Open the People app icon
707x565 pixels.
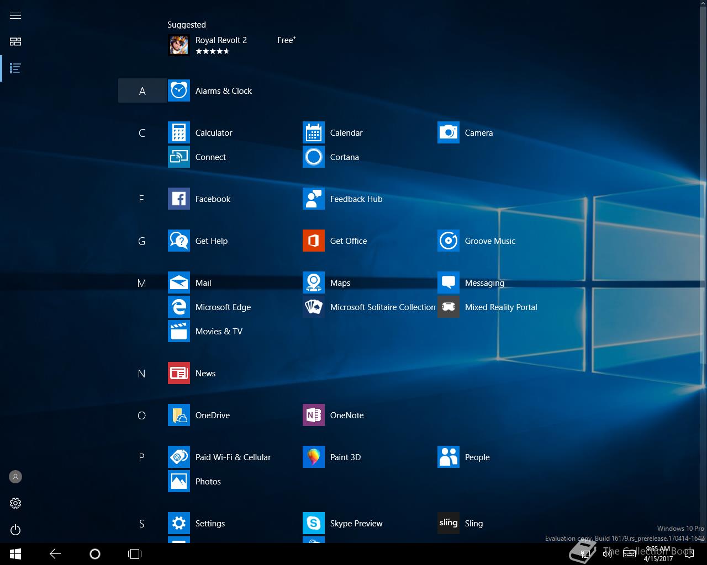tap(449, 457)
